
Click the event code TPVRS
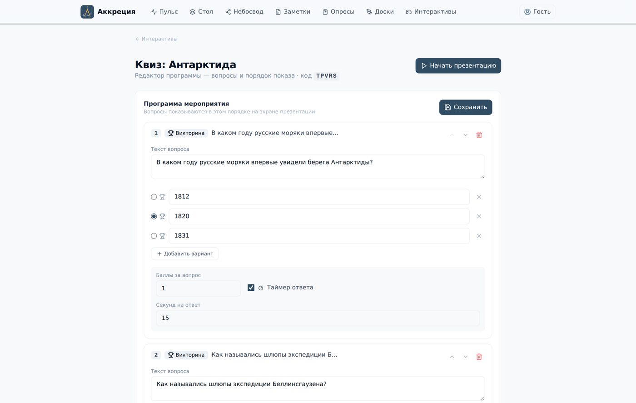point(327,76)
